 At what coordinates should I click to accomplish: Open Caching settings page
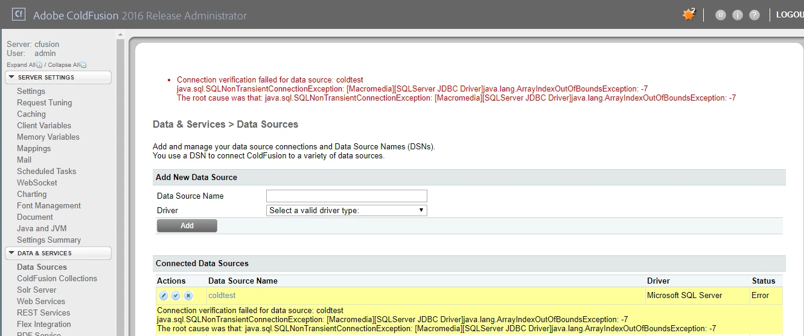[x=31, y=114]
